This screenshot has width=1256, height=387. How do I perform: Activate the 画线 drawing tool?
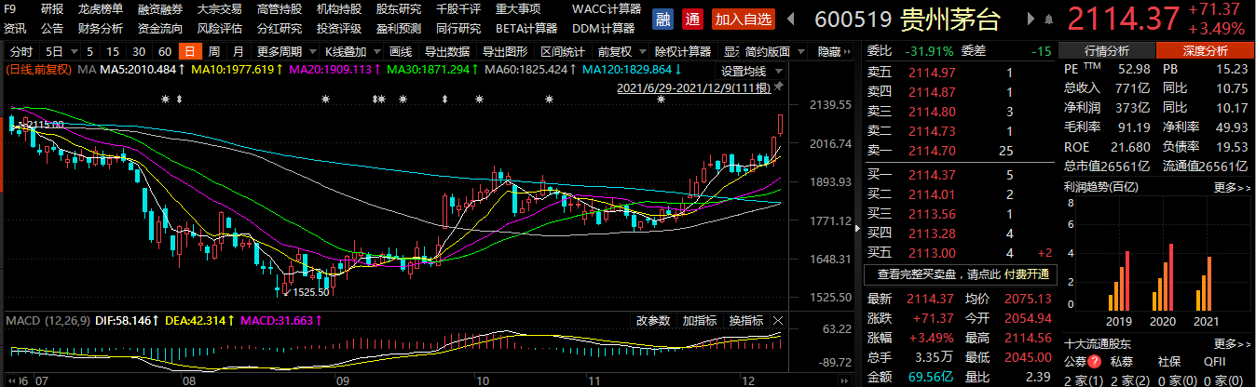[401, 51]
